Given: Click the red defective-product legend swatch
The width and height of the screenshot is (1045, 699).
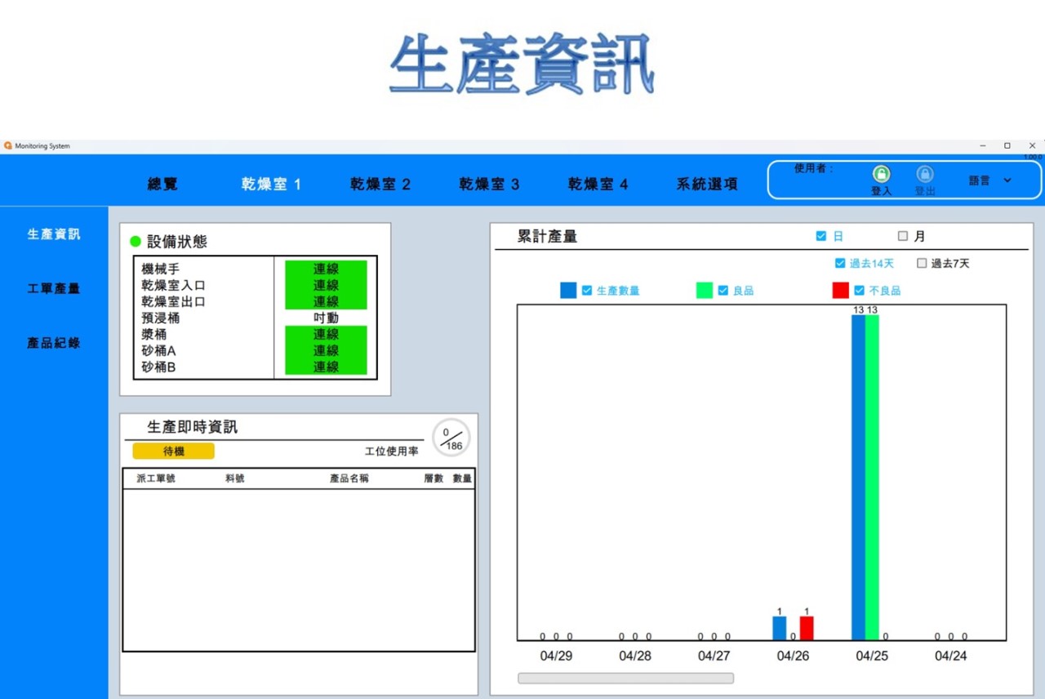Looking at the screenshot, I should pyautogui.click(x=840, y=291).
